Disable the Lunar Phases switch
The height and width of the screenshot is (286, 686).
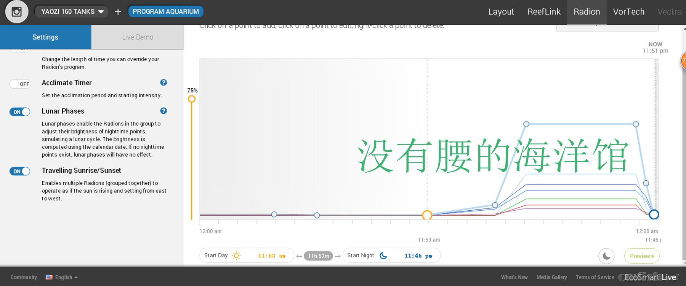[20, 112]
